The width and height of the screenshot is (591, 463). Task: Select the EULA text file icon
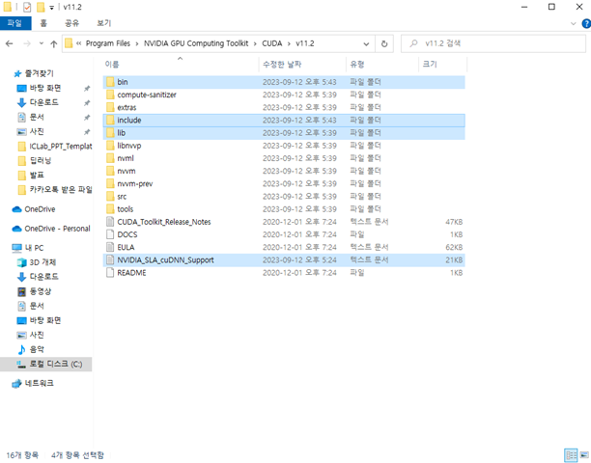tap(110, 247)
